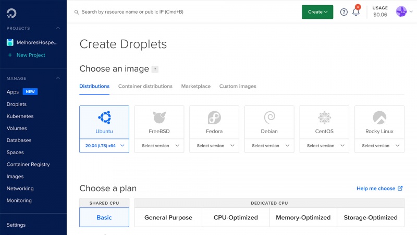The image size is (417, 235).
Task: Open the FreeBSD Select version dropdown
Action: tap(159, 146)
